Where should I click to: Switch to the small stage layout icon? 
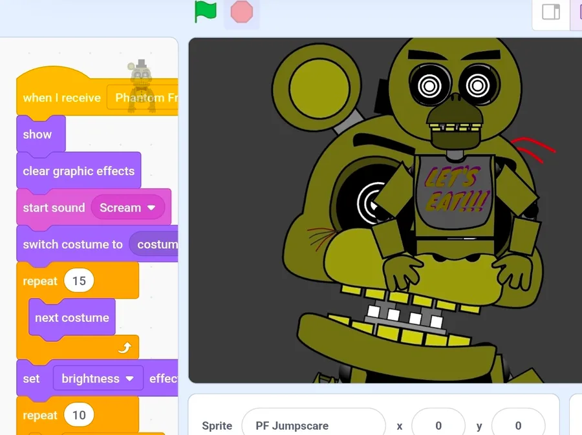pos(551,12)
